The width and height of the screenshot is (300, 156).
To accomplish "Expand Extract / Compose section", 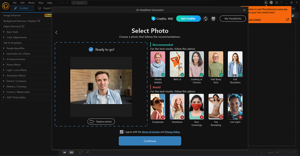I will [x=26, y=81].
